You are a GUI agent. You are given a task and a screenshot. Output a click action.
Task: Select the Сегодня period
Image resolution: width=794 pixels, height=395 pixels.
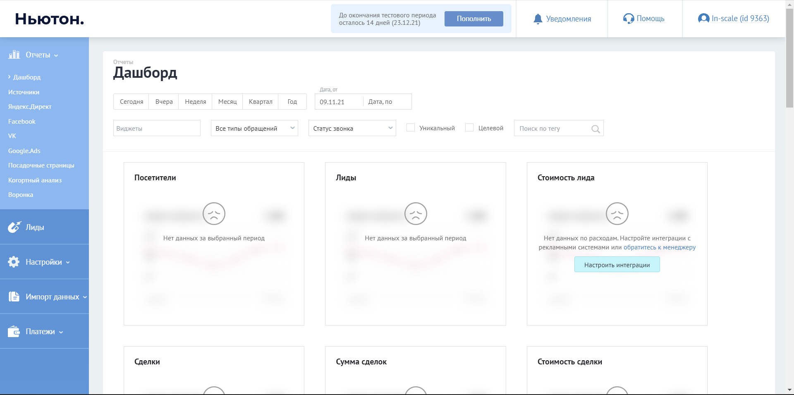pyautogui.click(x=132, y=102)
